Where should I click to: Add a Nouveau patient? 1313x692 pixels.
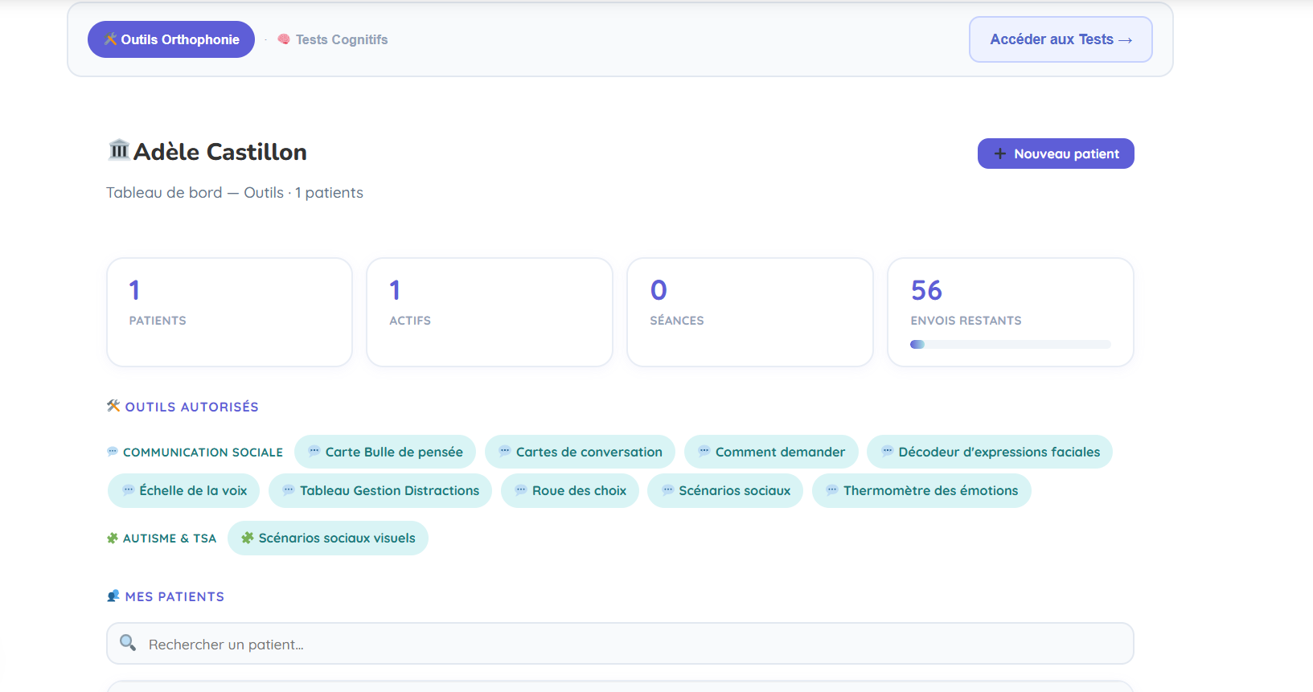1056,154
